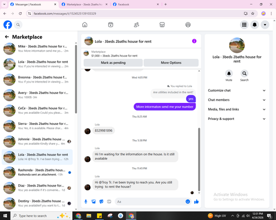The image size is (276, 220).
Task: Go to the Facebook home logo
Action: [x=8, y=25]
